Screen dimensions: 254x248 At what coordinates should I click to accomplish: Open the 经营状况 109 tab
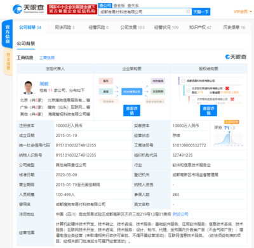click(166, 27)
